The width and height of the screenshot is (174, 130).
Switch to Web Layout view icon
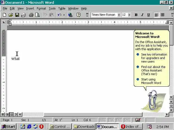[x=7, y=114]
